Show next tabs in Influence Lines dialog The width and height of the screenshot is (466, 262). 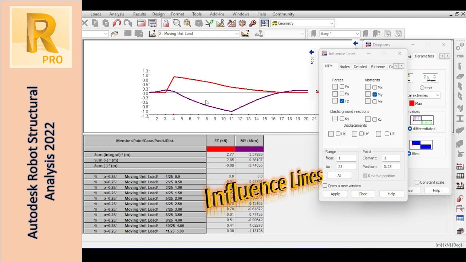coord(401,66)
